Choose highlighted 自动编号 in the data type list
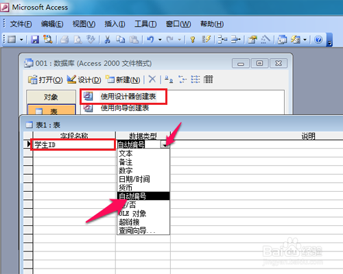 point(143,196)
